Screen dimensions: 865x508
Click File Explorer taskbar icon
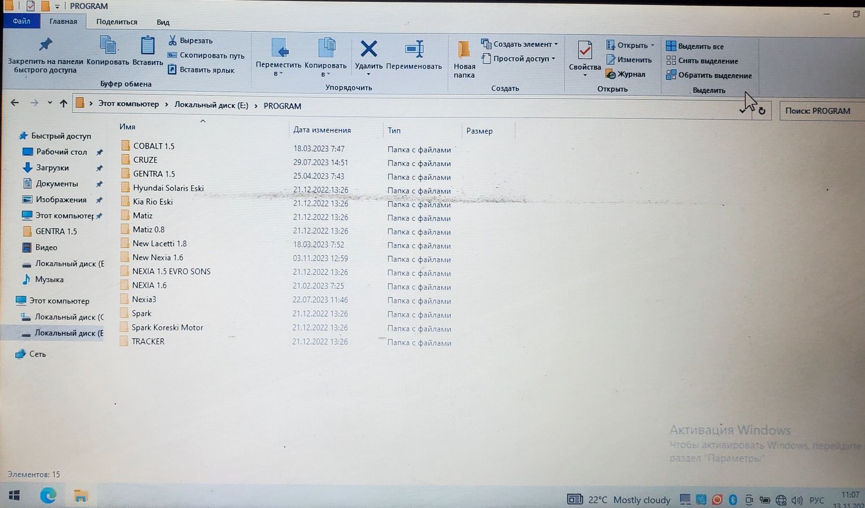(81, 496)
